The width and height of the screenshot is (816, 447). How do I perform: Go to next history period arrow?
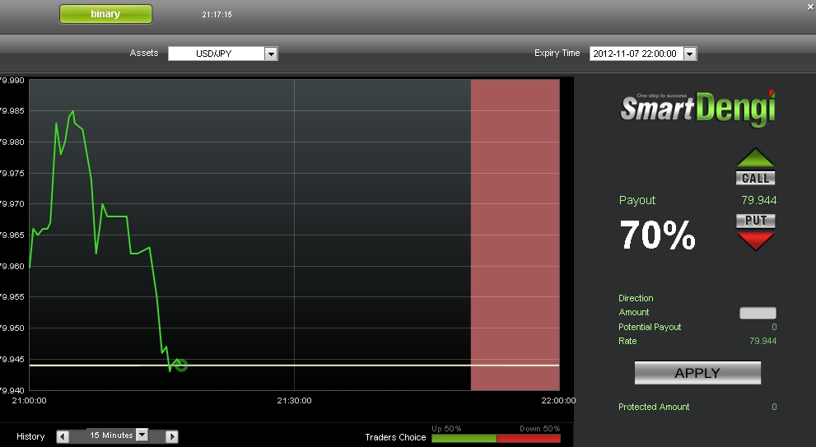click(172, 436)
